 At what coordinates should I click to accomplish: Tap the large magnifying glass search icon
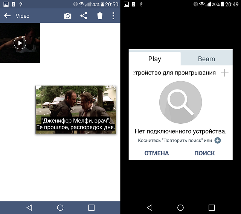(x=181, y=102)
